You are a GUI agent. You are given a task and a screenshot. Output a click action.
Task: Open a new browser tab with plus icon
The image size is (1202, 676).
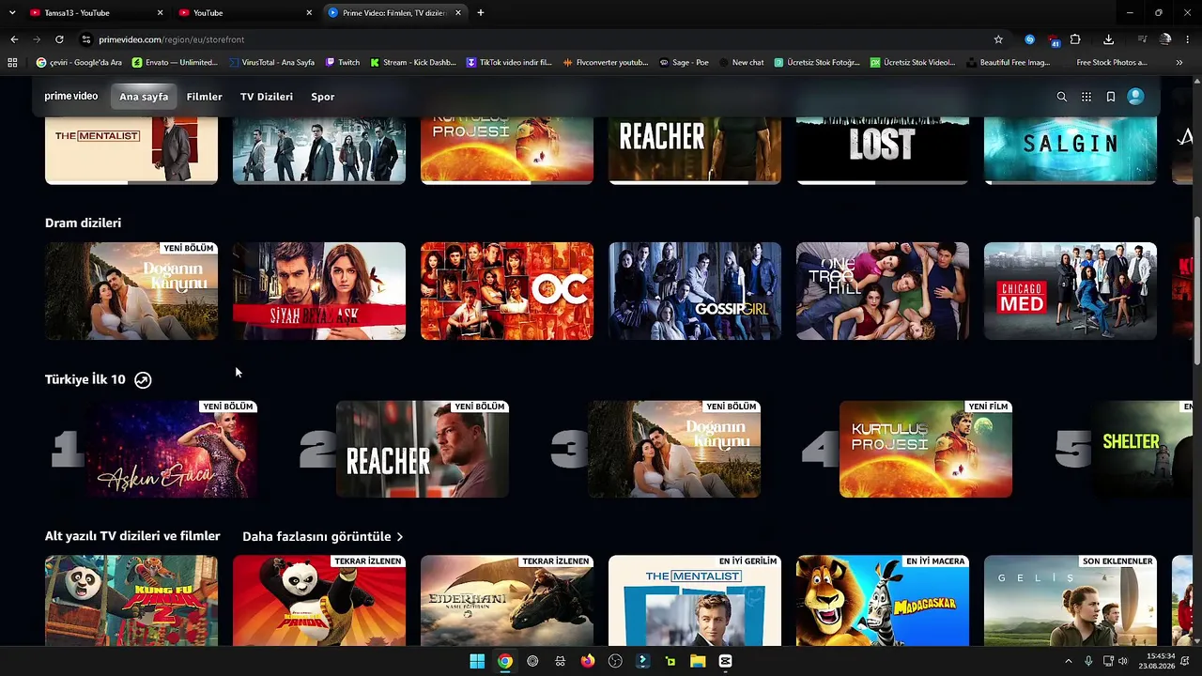click(481, 13)
